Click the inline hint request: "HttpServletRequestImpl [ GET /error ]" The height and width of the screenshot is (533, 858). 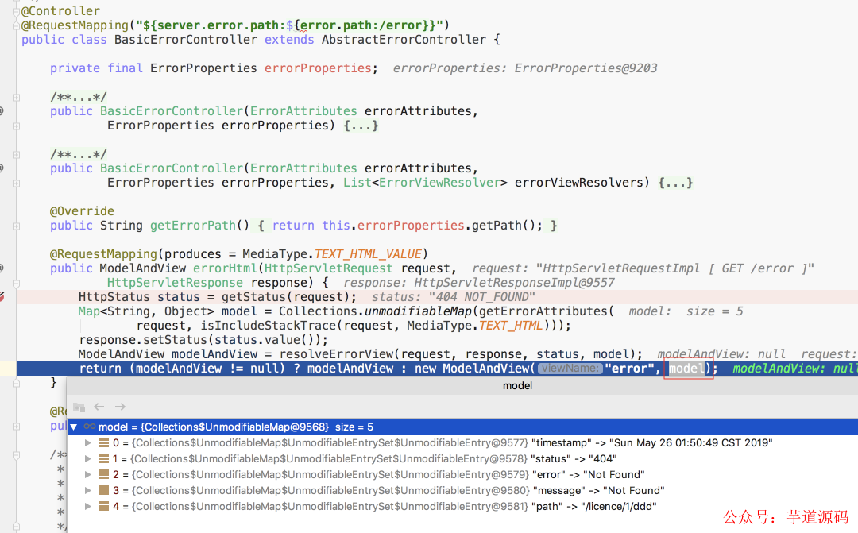click(x=643, y=268)
